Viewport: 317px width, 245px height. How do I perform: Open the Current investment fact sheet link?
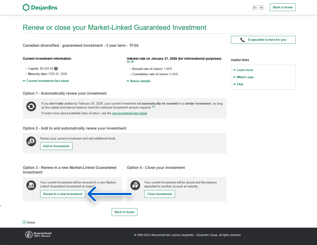point(47,81)
